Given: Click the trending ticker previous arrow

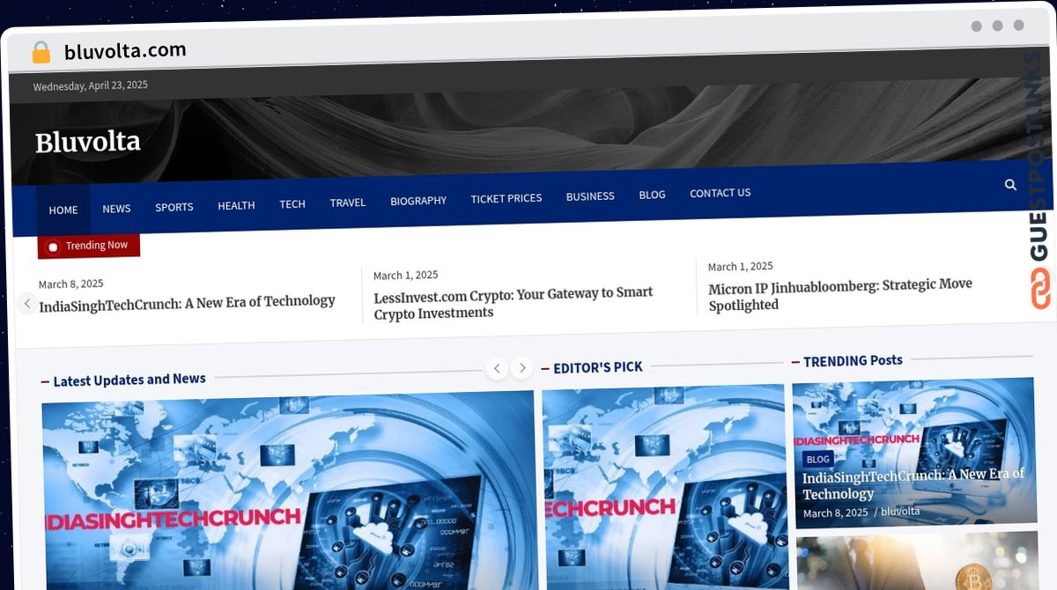Looking at the screenshot, I should (27, 304).
